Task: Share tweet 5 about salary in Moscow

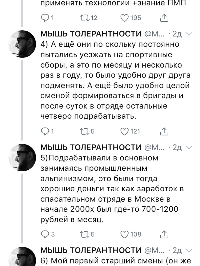Action: click(164, 234)
